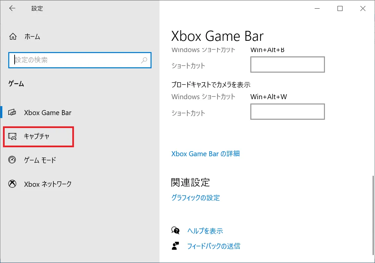
Task: Click the back arrow in Settings header
Action: click(x=12, y=8)
